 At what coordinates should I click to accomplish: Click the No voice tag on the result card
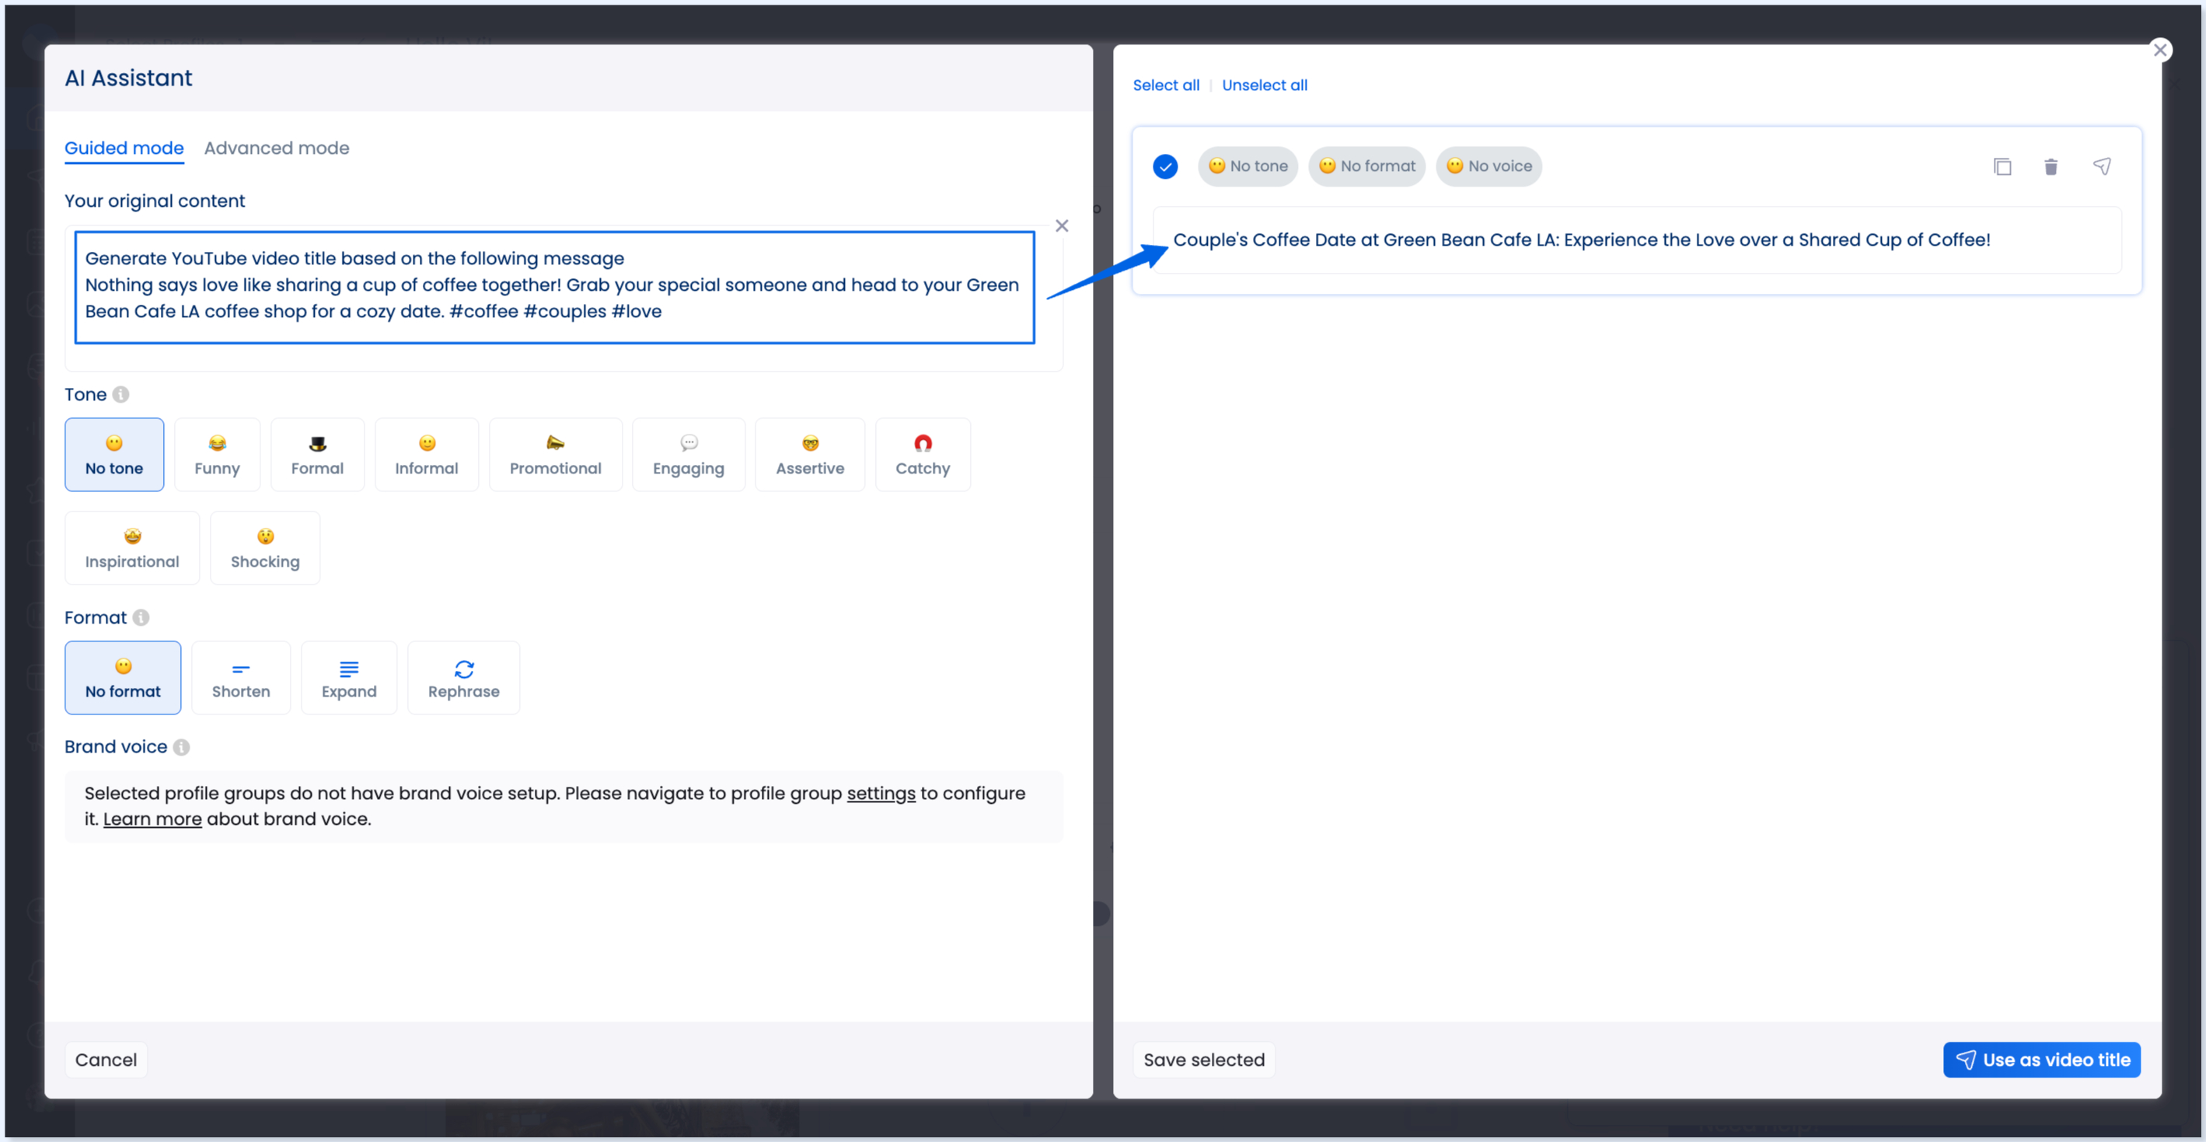click(1489, 166)
